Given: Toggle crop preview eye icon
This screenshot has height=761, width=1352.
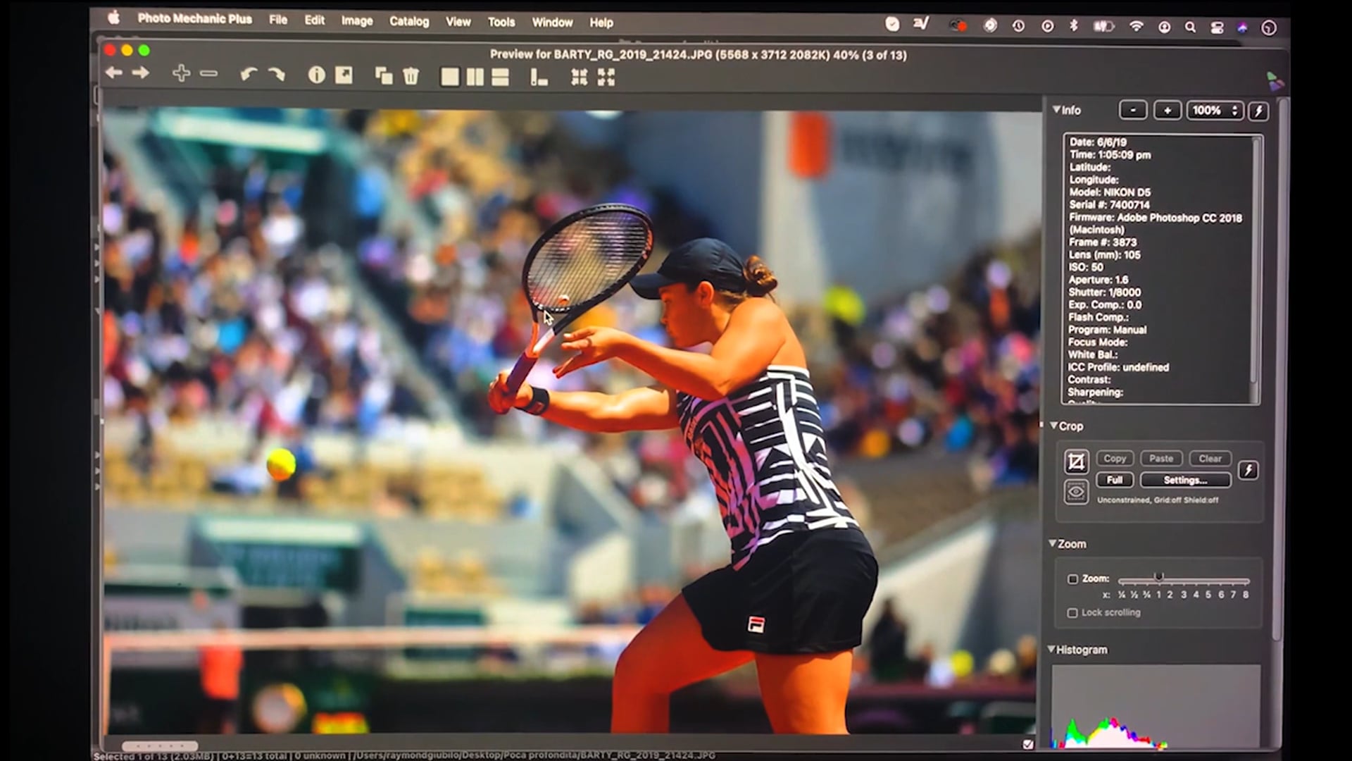Looking at the screenshot, I should 1076,491.
